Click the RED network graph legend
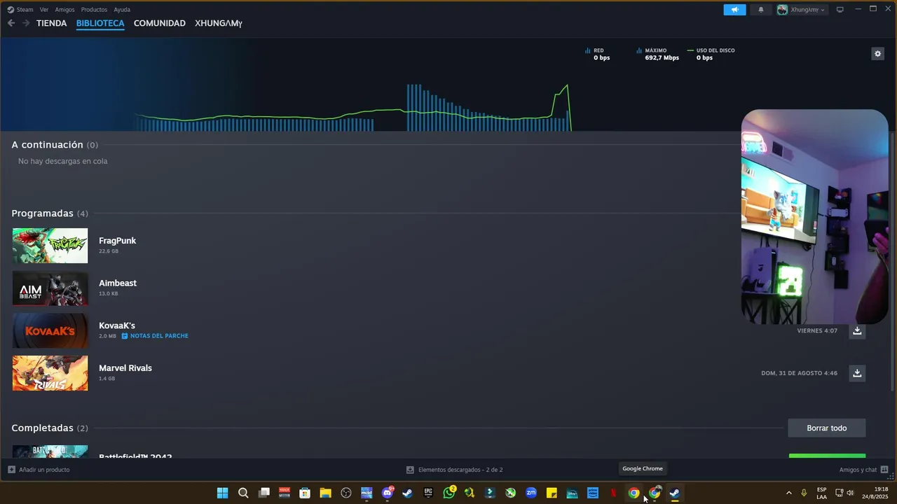This screenshot has height=504, width=897. (x=598, y=54)
